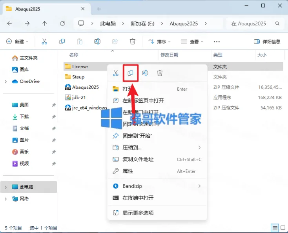The width and height of the screenshot is (288, 233).
Task: Choose 在终端中打开 menu entry
Action: [x=157, y=198]
